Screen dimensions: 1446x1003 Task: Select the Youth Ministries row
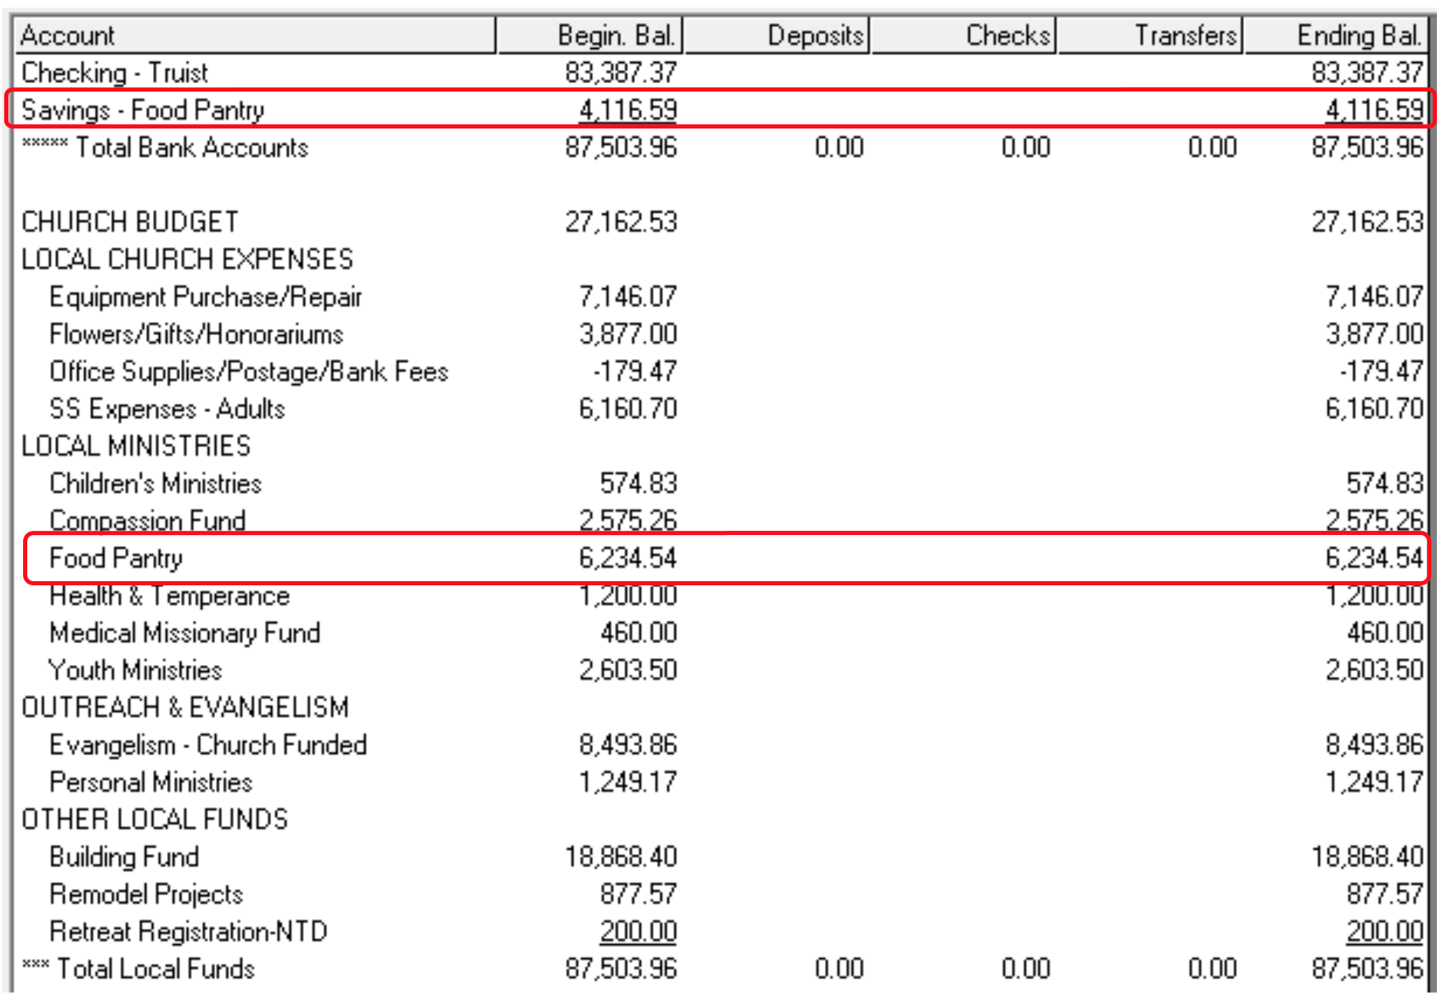coord(136,670)
